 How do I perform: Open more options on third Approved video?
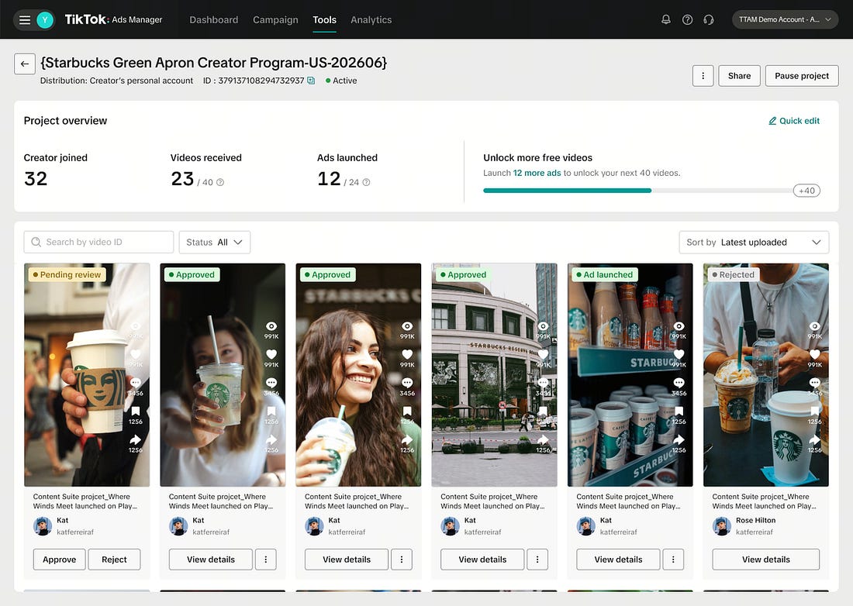coord(537,560)
